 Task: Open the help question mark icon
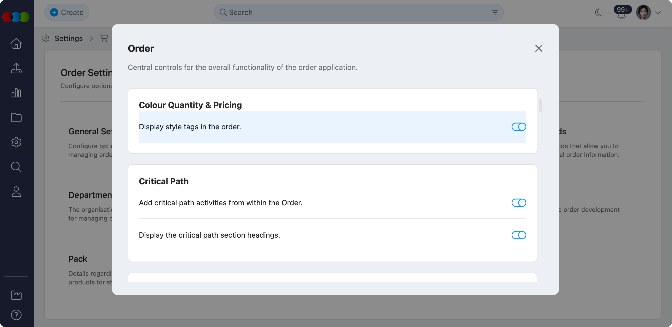tap(16, 315)
